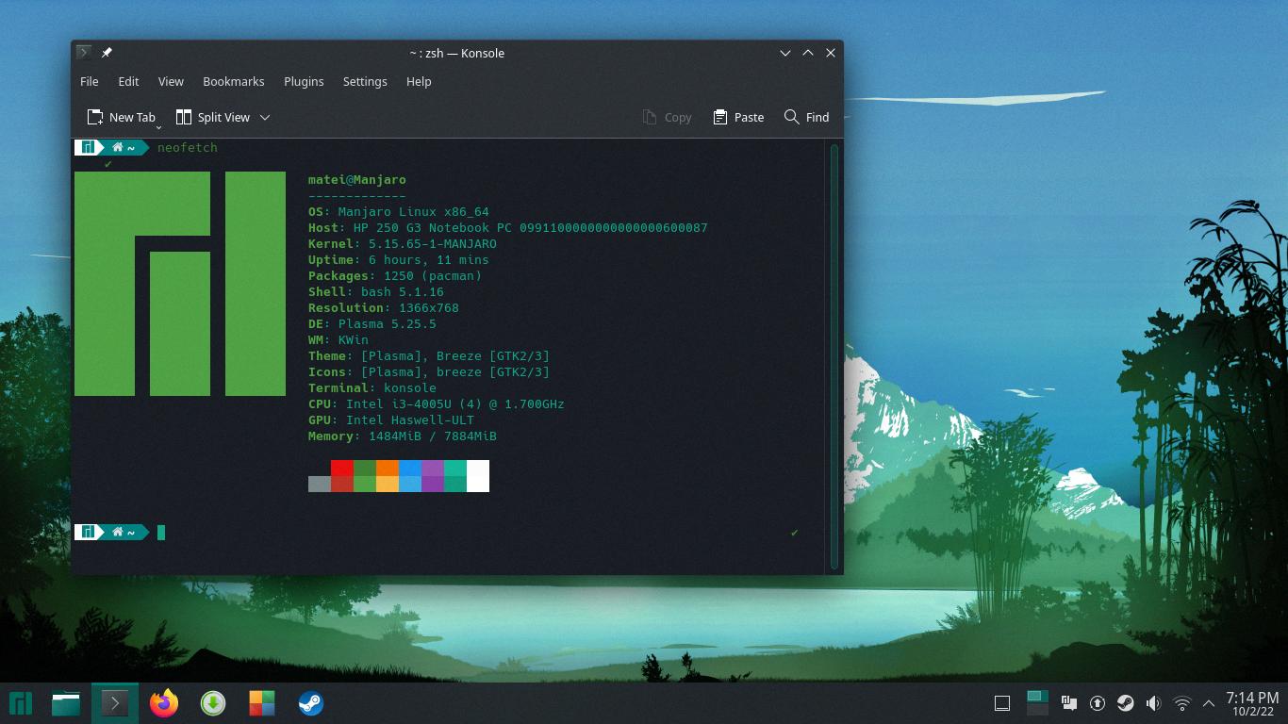Click the New Tab button
1288x724 pixels.
(121, 117)
